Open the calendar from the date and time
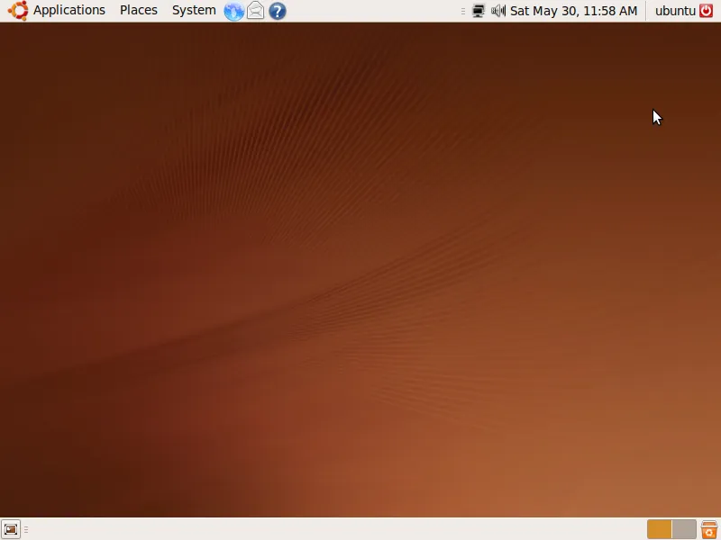 click(573, 11)
